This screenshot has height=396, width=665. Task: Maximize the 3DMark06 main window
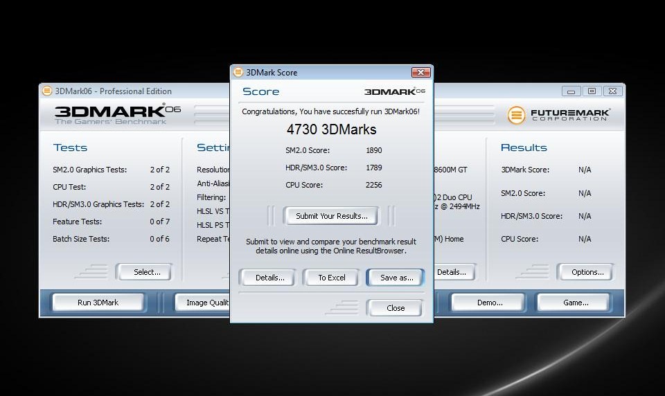[x=592, y=91]
